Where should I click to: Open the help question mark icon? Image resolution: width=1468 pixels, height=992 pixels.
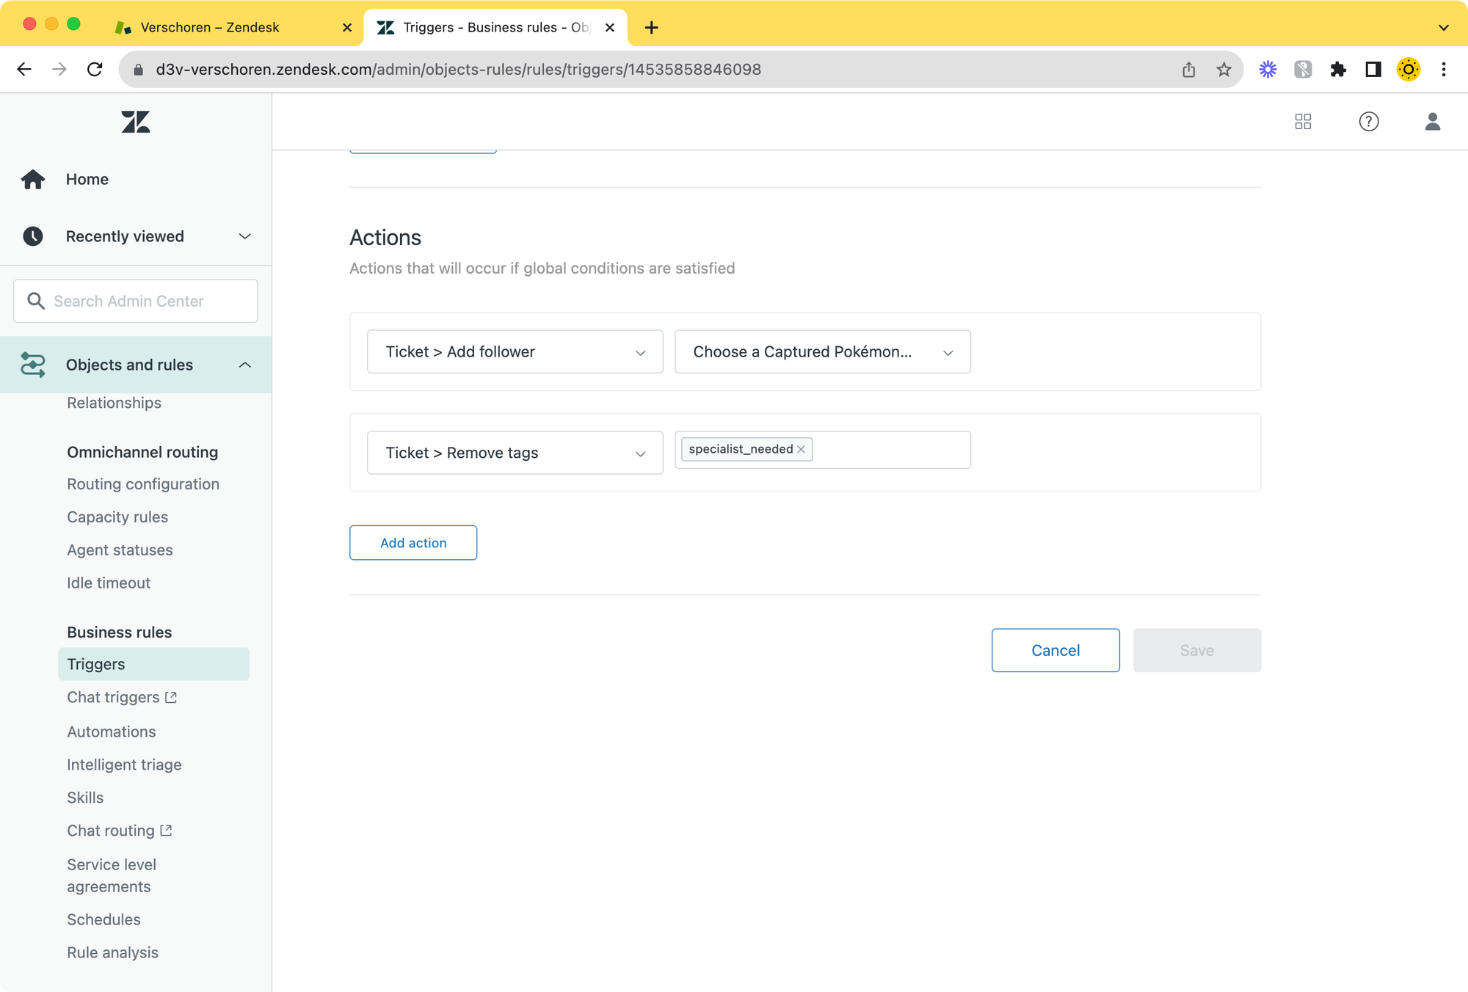[x=1368, y=122]
